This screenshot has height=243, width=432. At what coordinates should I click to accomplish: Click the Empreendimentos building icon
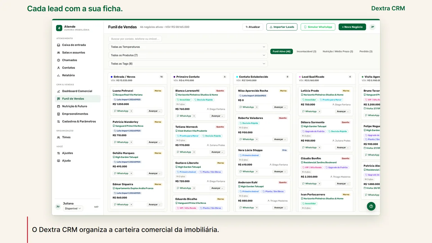[x=59, y=114]
